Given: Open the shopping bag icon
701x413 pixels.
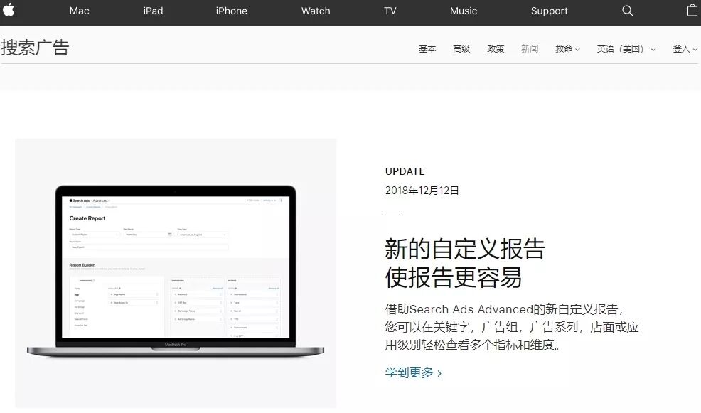Looking at the screenshot, I should tap(692, 10).
